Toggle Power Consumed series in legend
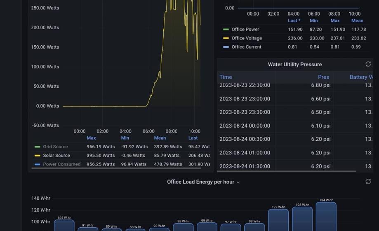 click(61, 164)
